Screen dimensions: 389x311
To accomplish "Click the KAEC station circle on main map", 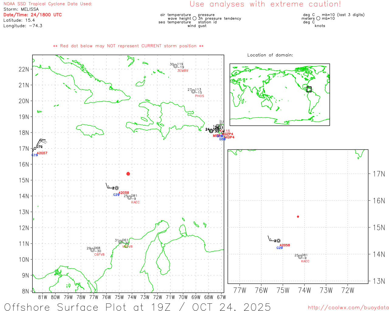I will coord(129,197).
